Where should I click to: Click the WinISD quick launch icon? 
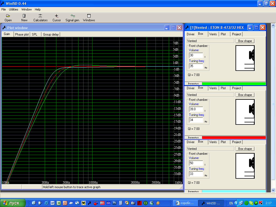89,203
